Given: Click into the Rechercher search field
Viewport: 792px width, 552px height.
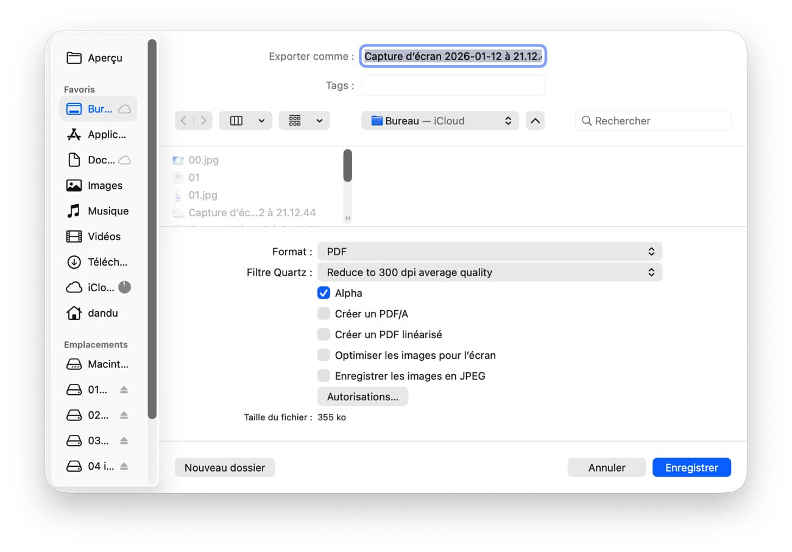Looking at the screenshot, I should point(660,121).
